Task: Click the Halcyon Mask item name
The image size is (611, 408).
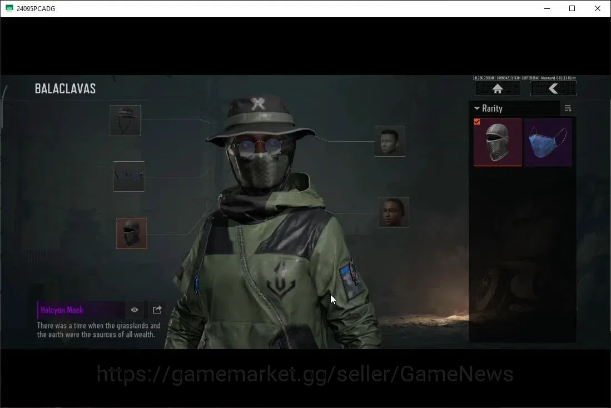Action: (x=62, y=310)
